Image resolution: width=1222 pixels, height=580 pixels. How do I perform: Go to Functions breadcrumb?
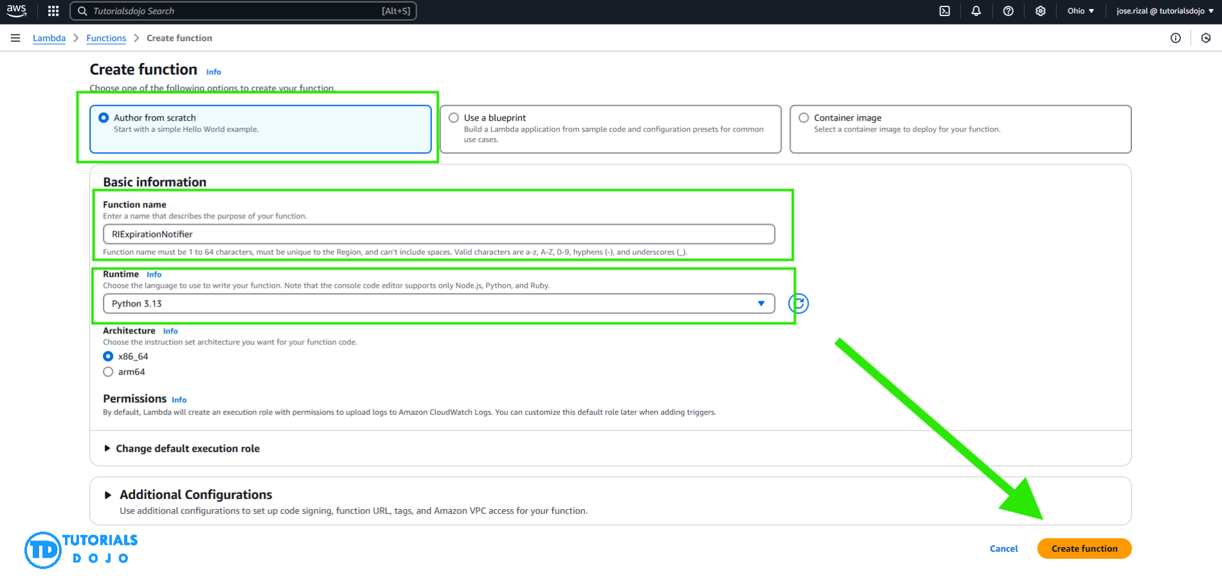point(106,38)
